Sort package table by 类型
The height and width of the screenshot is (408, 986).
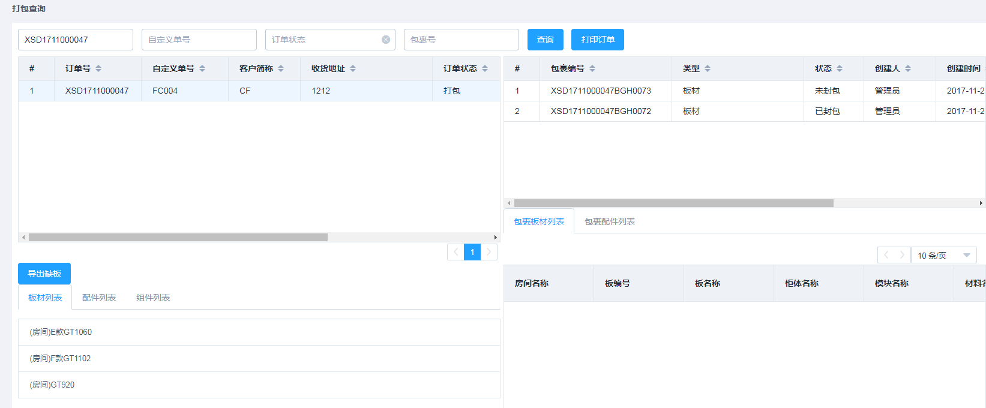click(708, 68)
